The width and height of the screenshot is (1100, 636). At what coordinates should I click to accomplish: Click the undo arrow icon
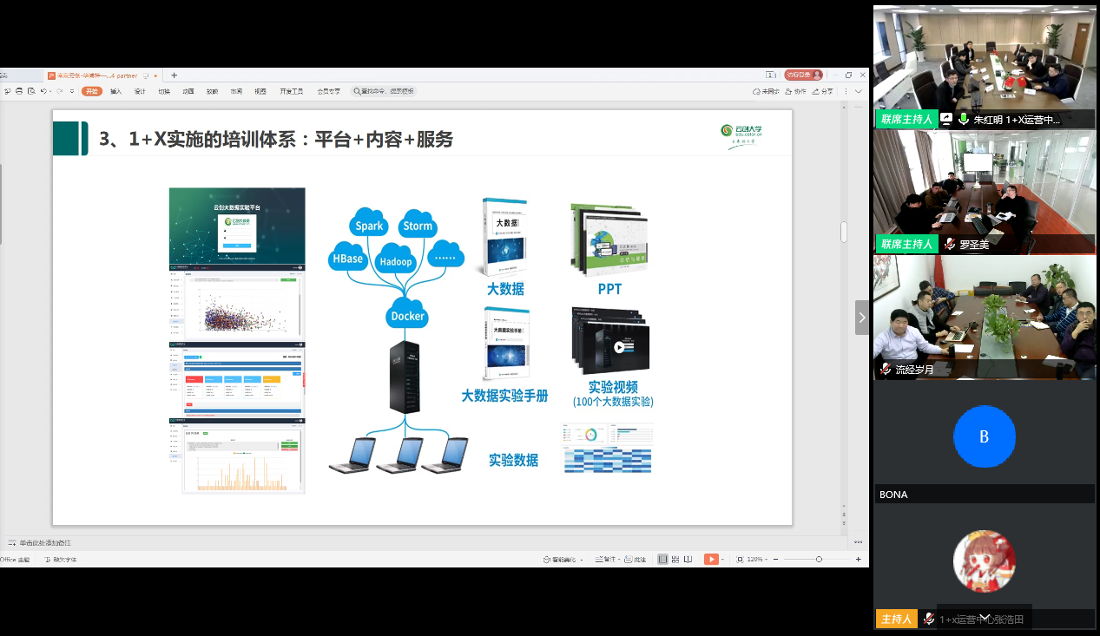coord(42,91)
